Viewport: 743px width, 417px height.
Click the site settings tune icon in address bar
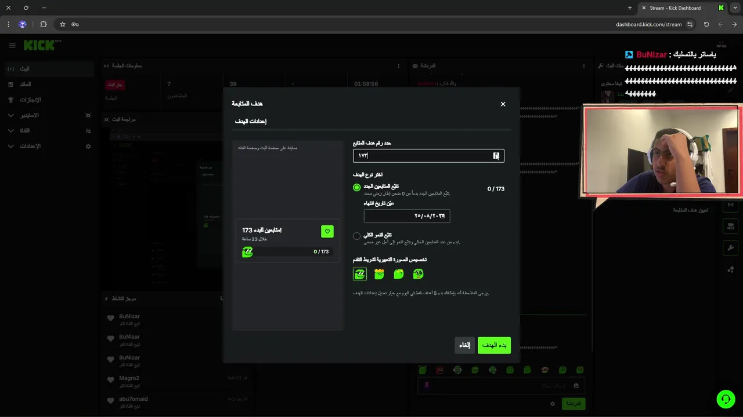click(690, 24)
